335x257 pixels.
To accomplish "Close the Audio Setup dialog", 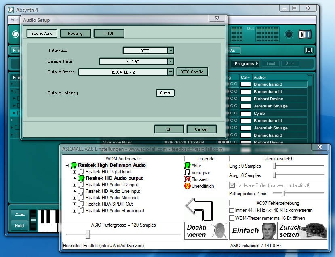I will tap(217, 18).
